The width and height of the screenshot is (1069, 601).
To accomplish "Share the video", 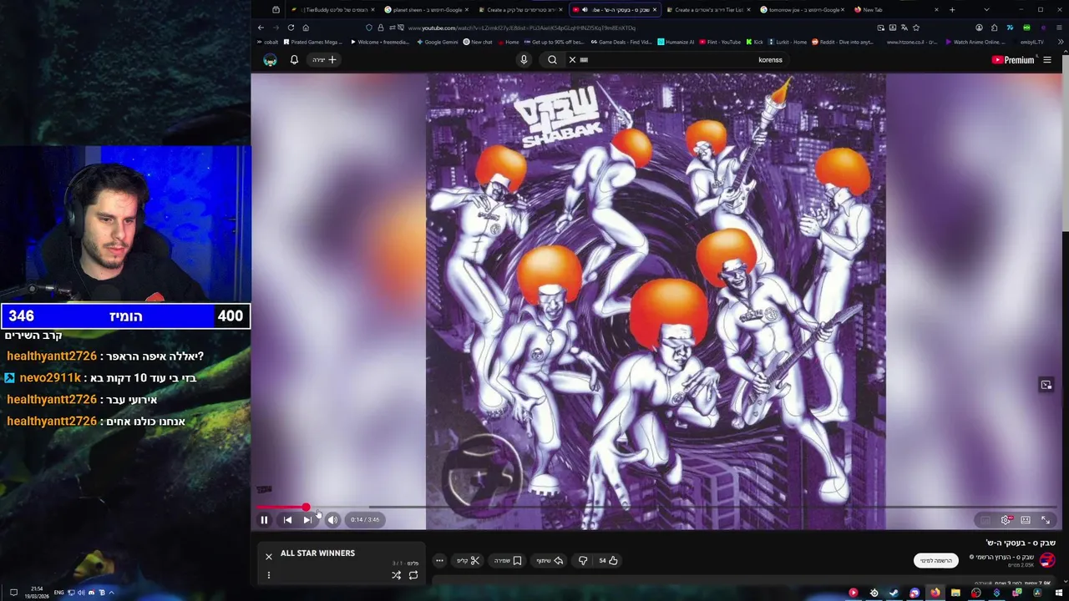I will [x=550, y=561].
